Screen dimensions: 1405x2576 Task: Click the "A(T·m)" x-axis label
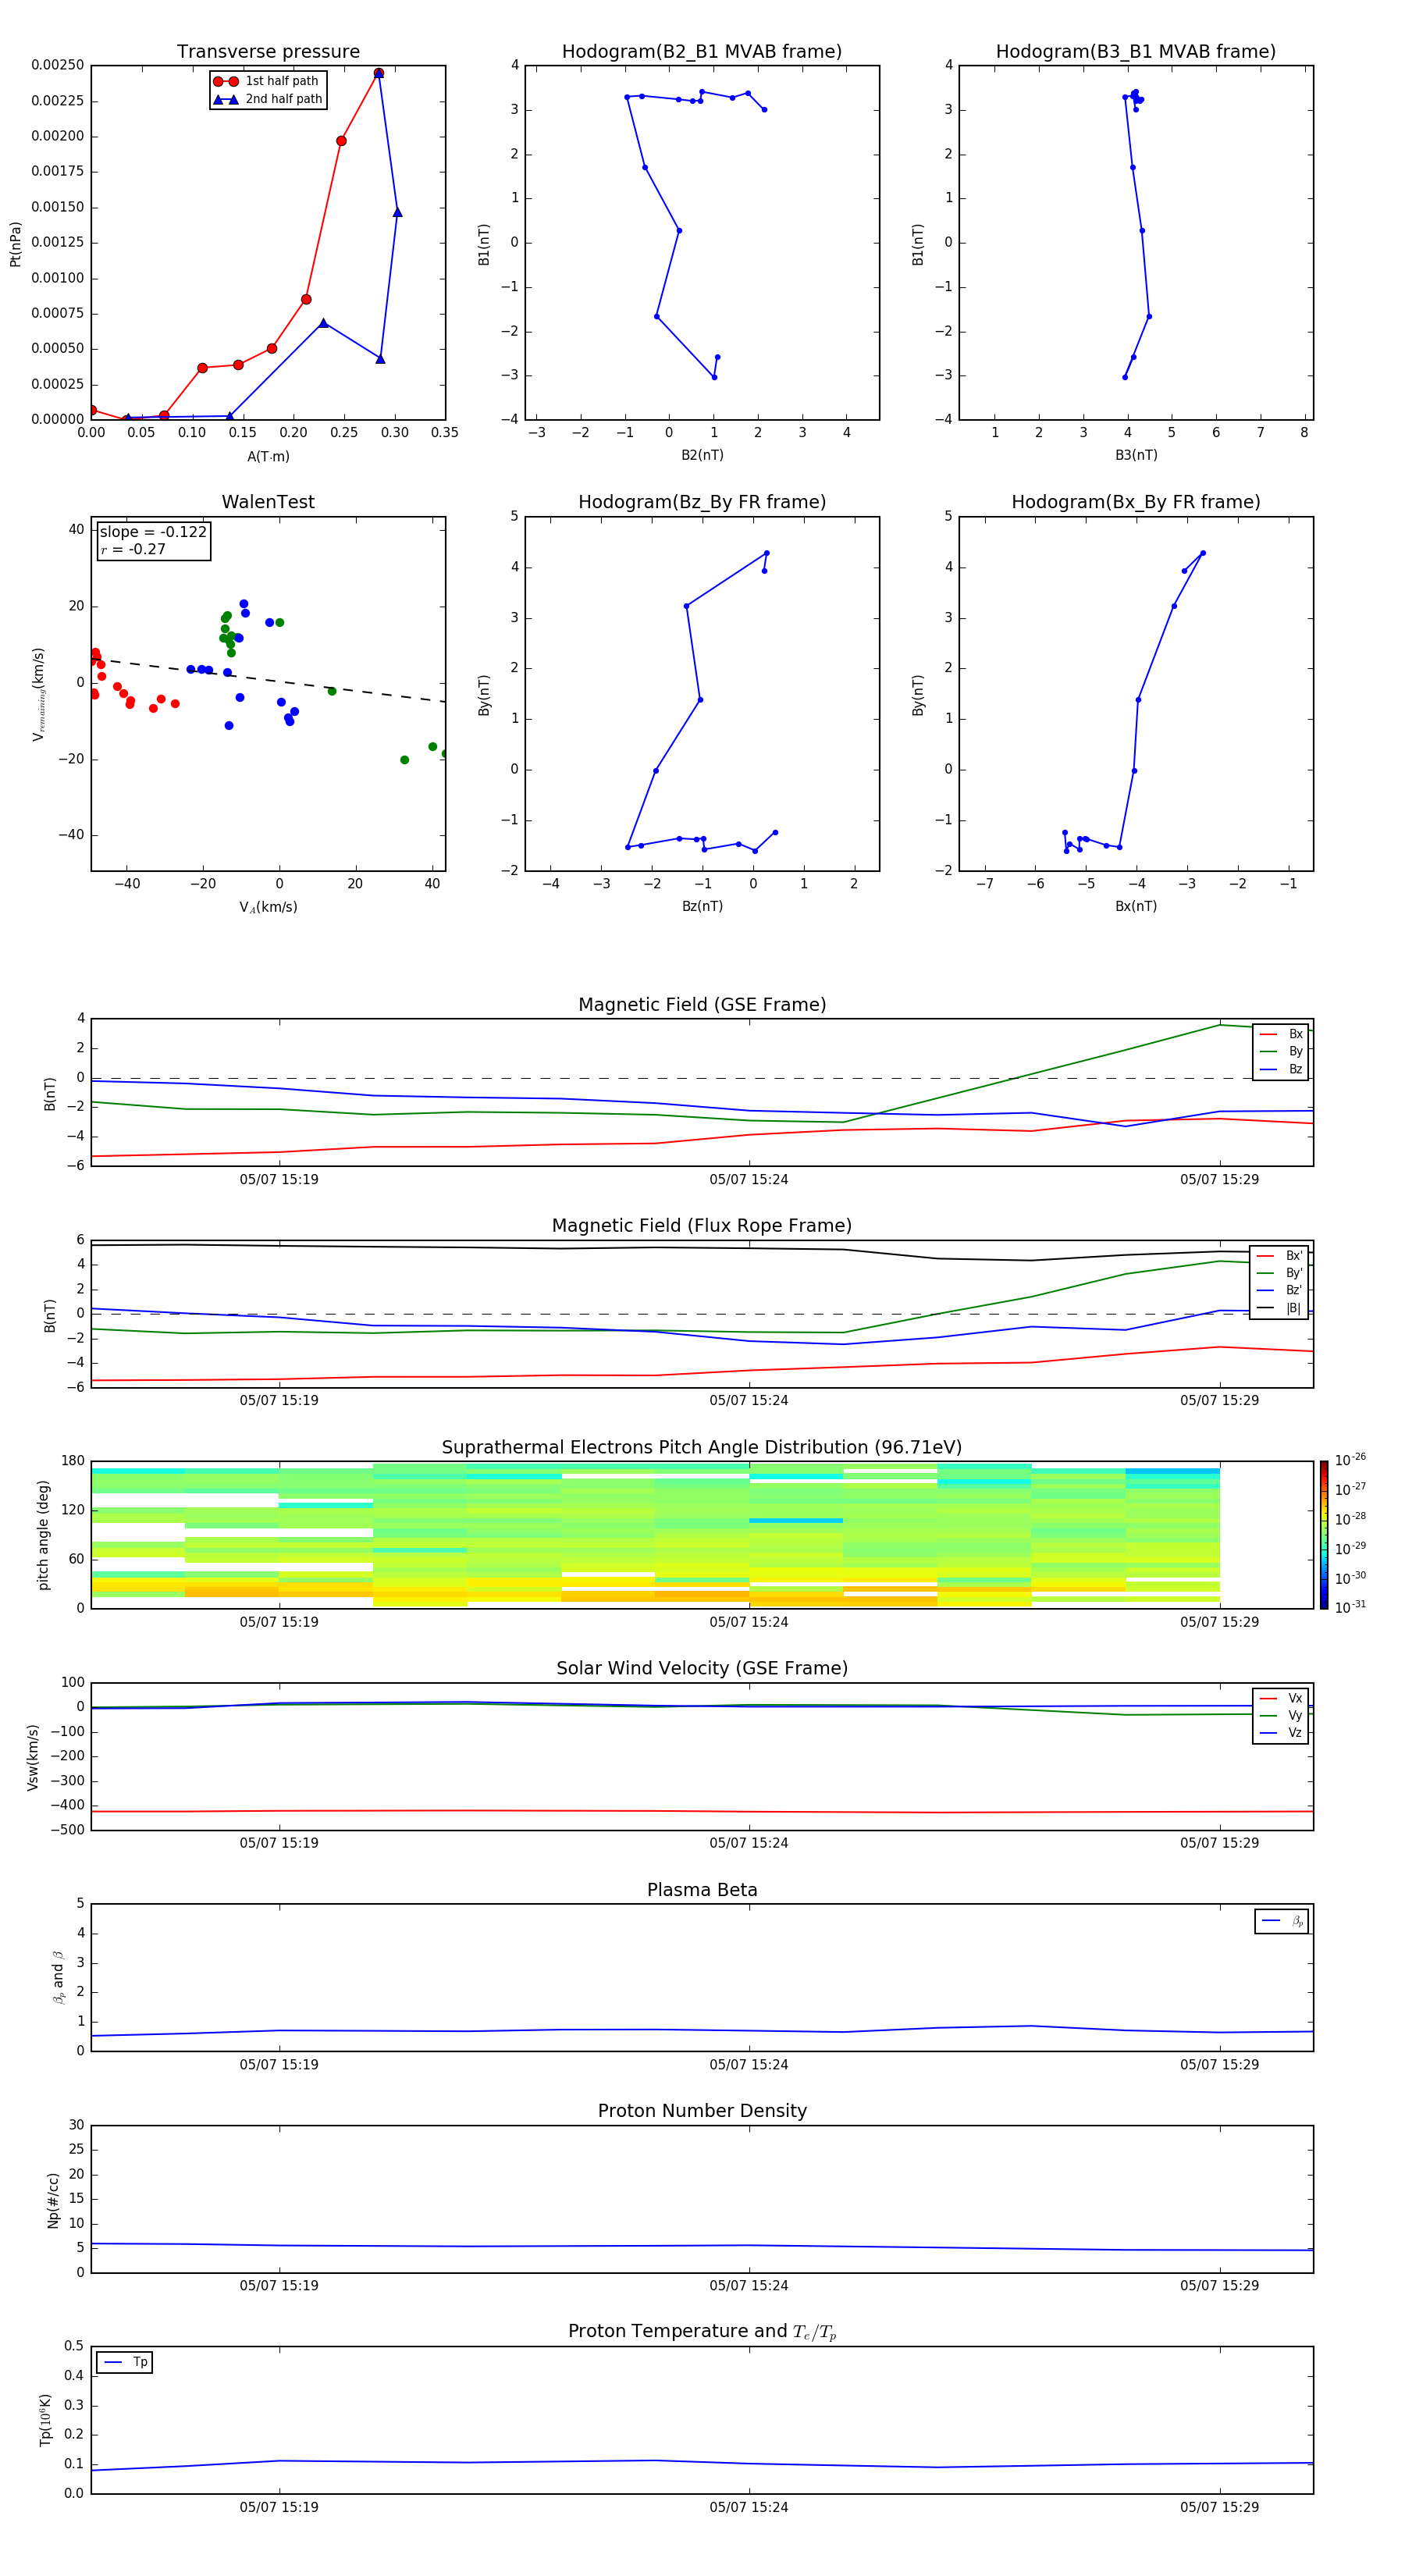(x=268, y=457)
